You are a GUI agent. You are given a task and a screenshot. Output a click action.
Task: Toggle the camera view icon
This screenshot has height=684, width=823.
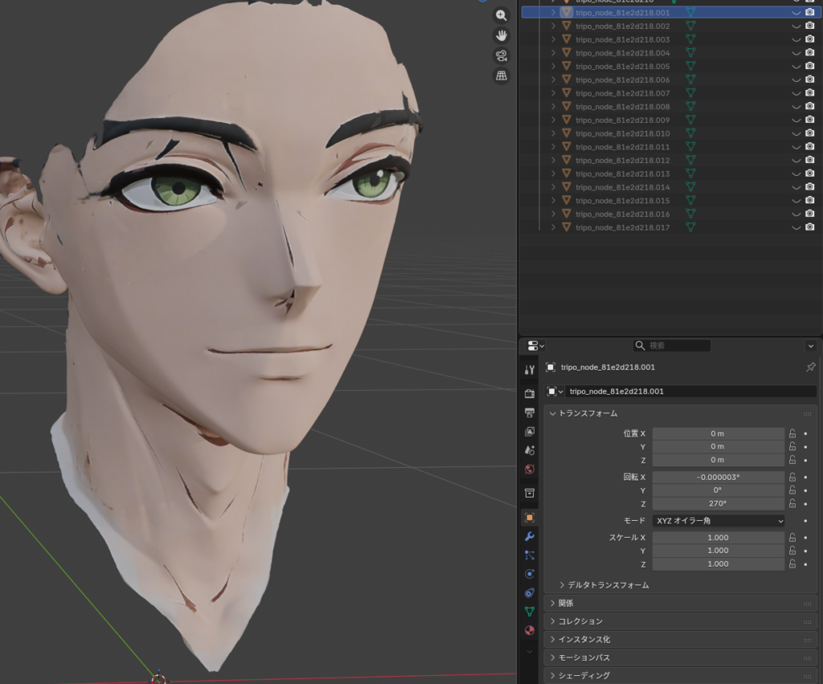coord(502,55)
